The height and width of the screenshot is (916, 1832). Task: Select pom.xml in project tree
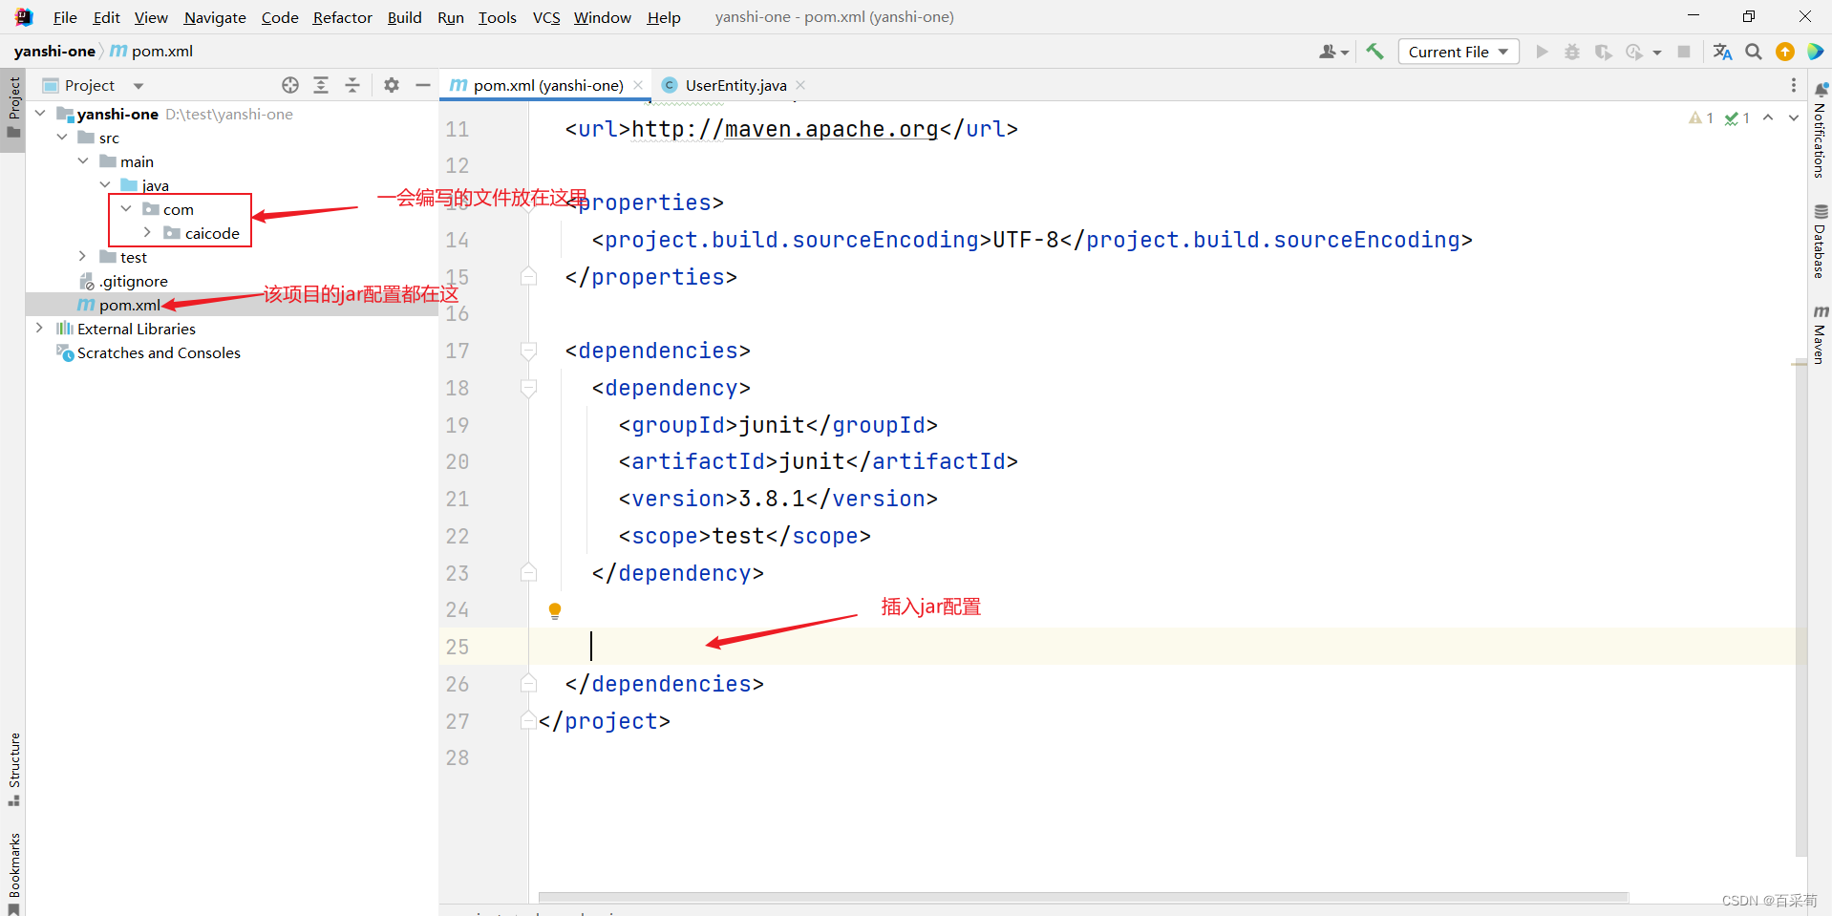click(x=129, y=305)
